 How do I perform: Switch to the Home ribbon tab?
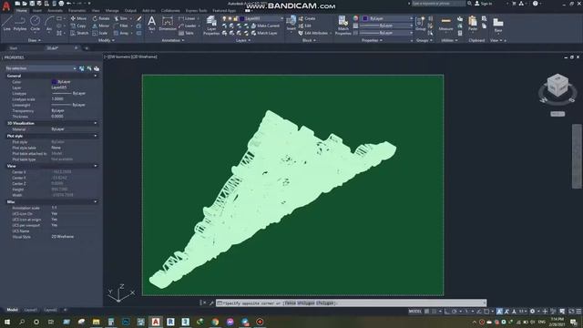(x=22, y=10)
